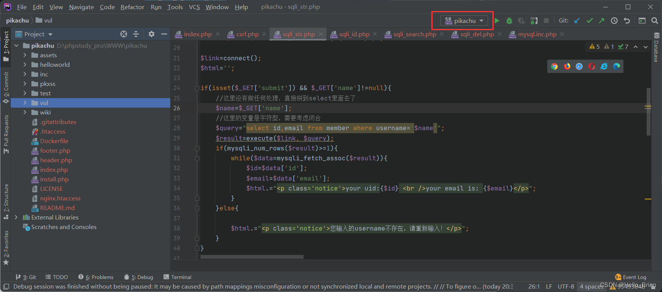This screenshot has height=292, width=662.
Task: Show Git history clock icon
Action: pos(614,21)
